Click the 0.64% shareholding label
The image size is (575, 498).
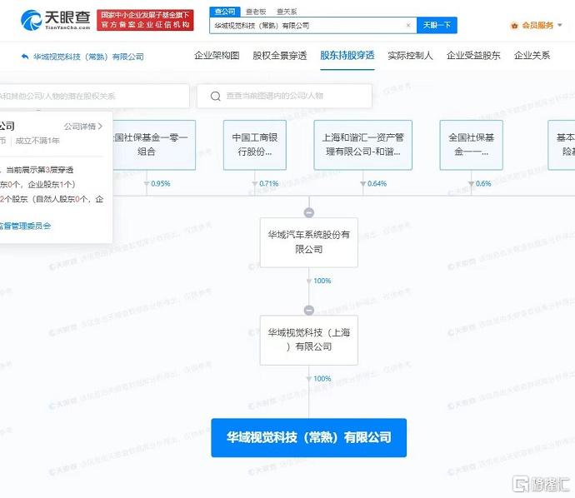(377, 183)
